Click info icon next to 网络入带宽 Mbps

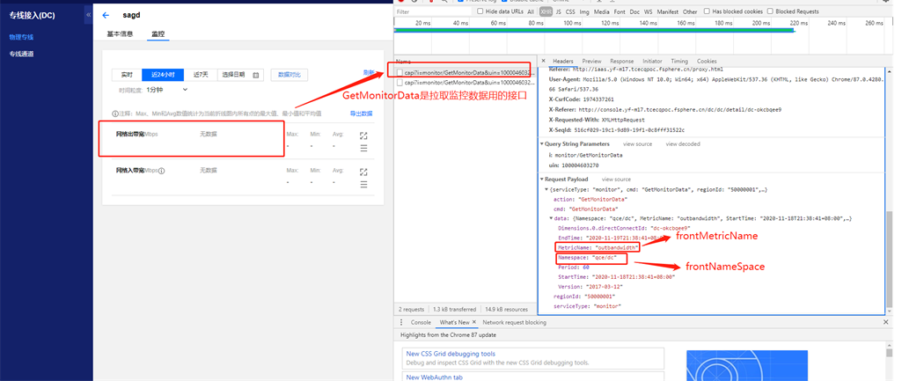(x=162, y=171)
